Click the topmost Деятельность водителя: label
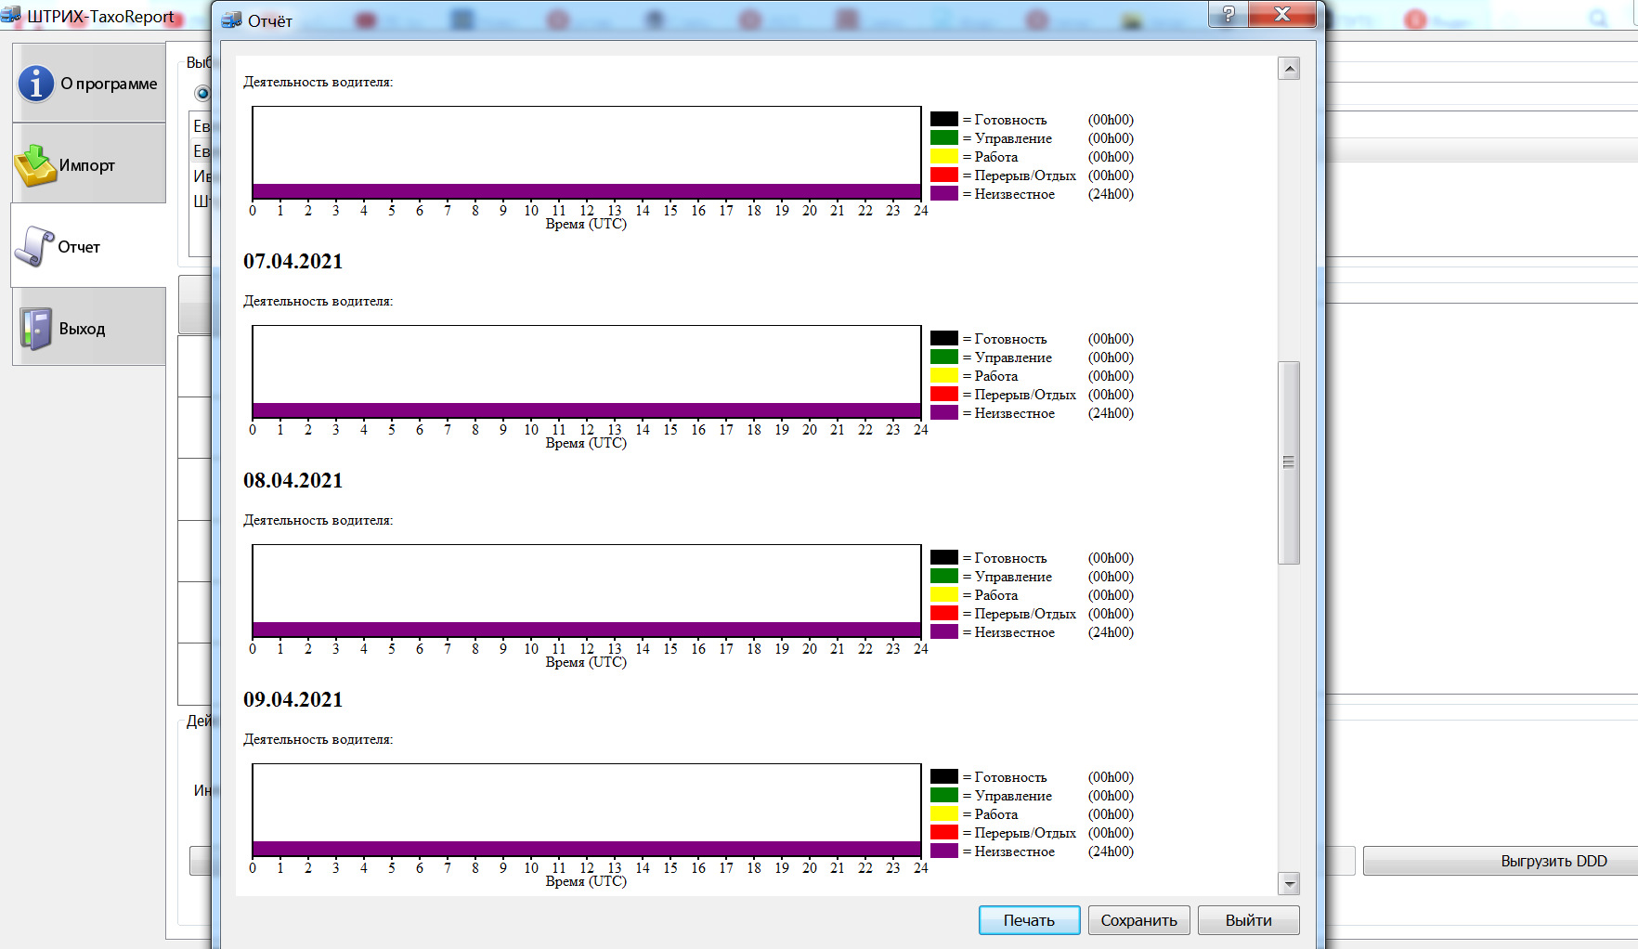1638x949 pixels. click(x=318, y=83)
